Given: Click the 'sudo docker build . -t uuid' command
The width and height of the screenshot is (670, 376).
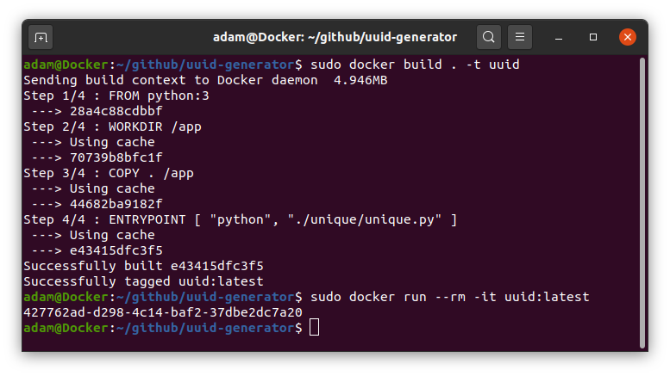Looking at the screenshot, I should [x=415, y=65].
